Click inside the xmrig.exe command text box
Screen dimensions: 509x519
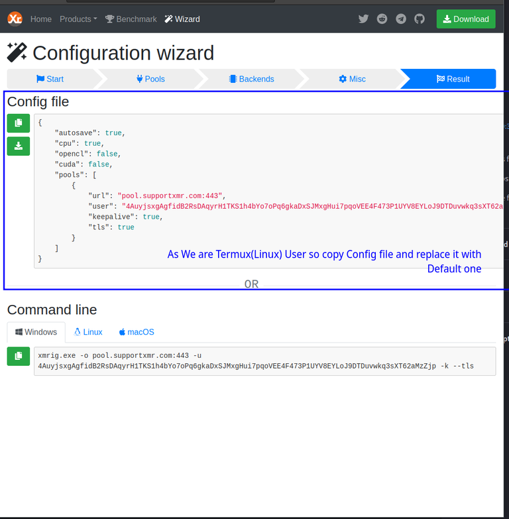click(x=265, y=361)
